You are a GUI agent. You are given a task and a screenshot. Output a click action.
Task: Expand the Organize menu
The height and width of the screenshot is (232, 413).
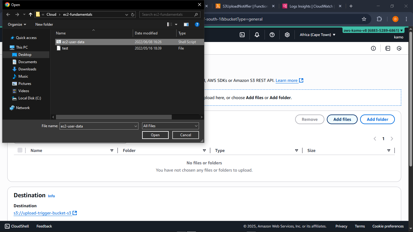[17, 24]
